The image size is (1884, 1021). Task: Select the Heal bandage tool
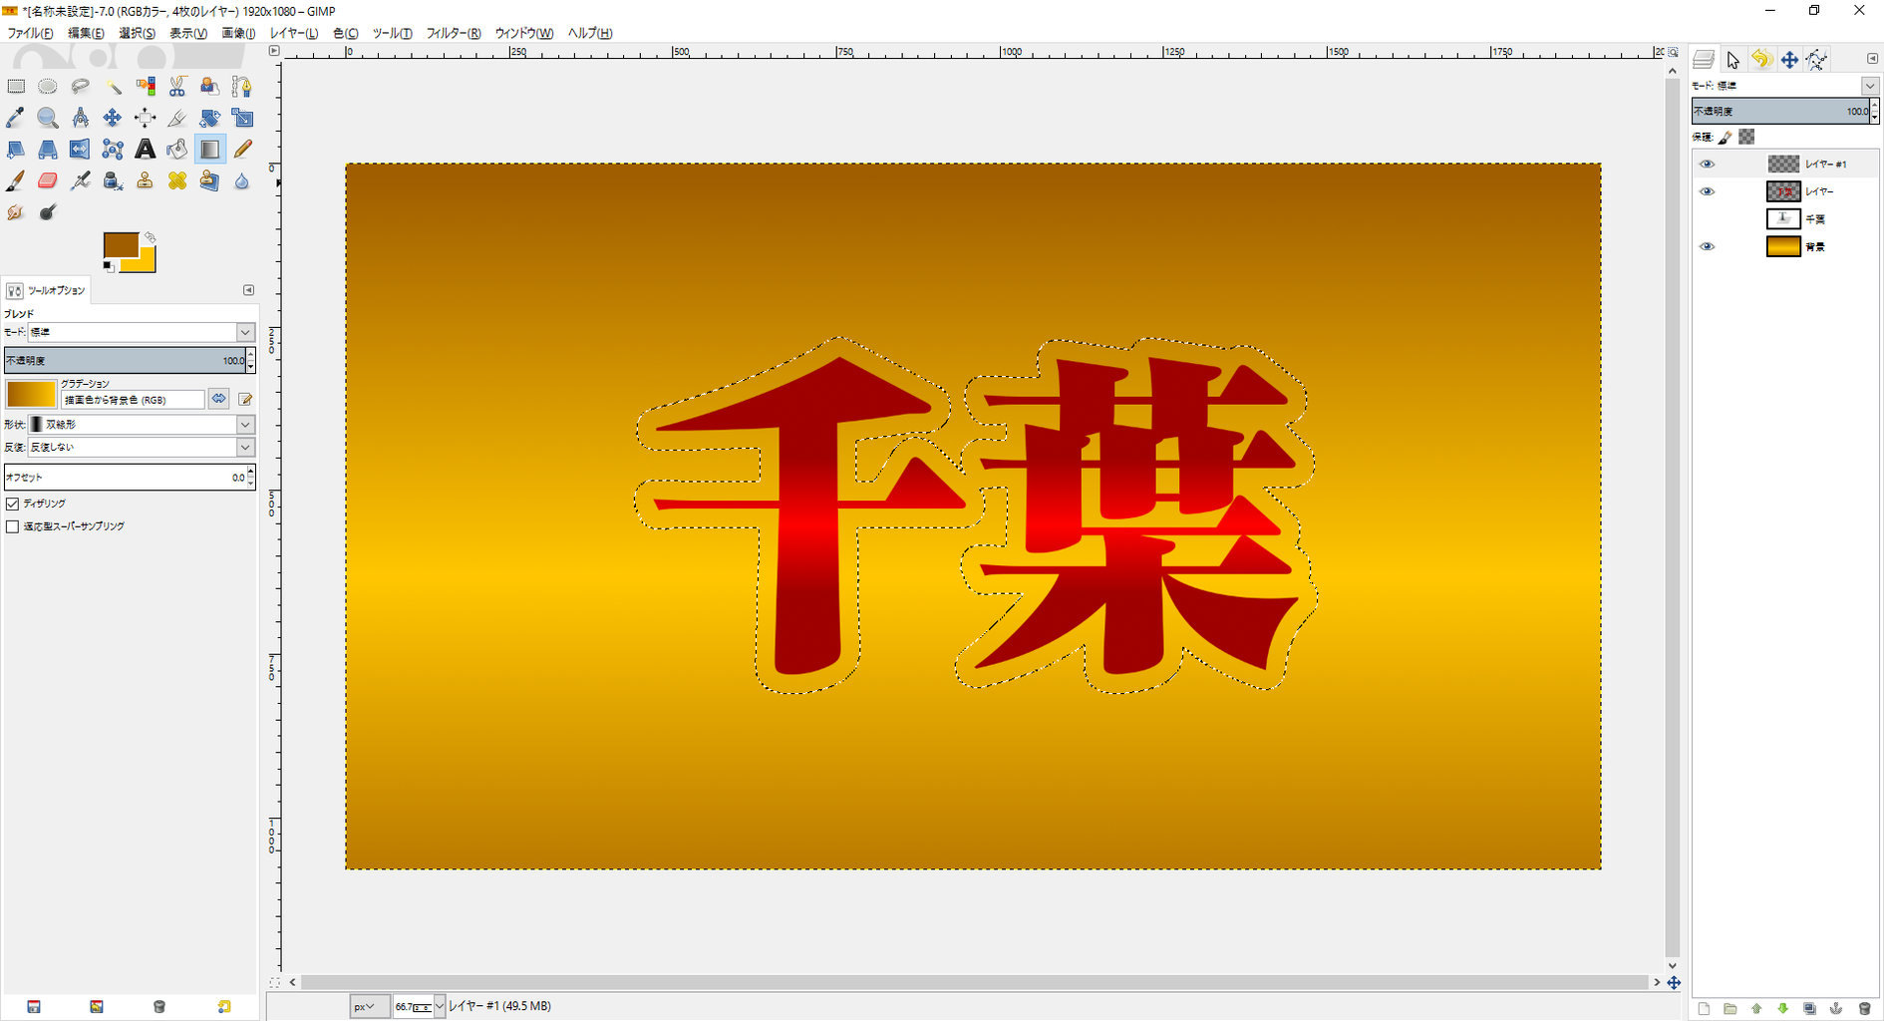tap(177, 180)
